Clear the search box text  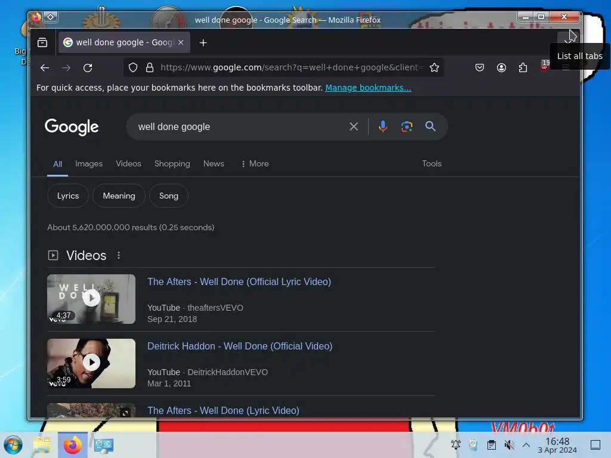pyautogui.click(x=353, y=126)
